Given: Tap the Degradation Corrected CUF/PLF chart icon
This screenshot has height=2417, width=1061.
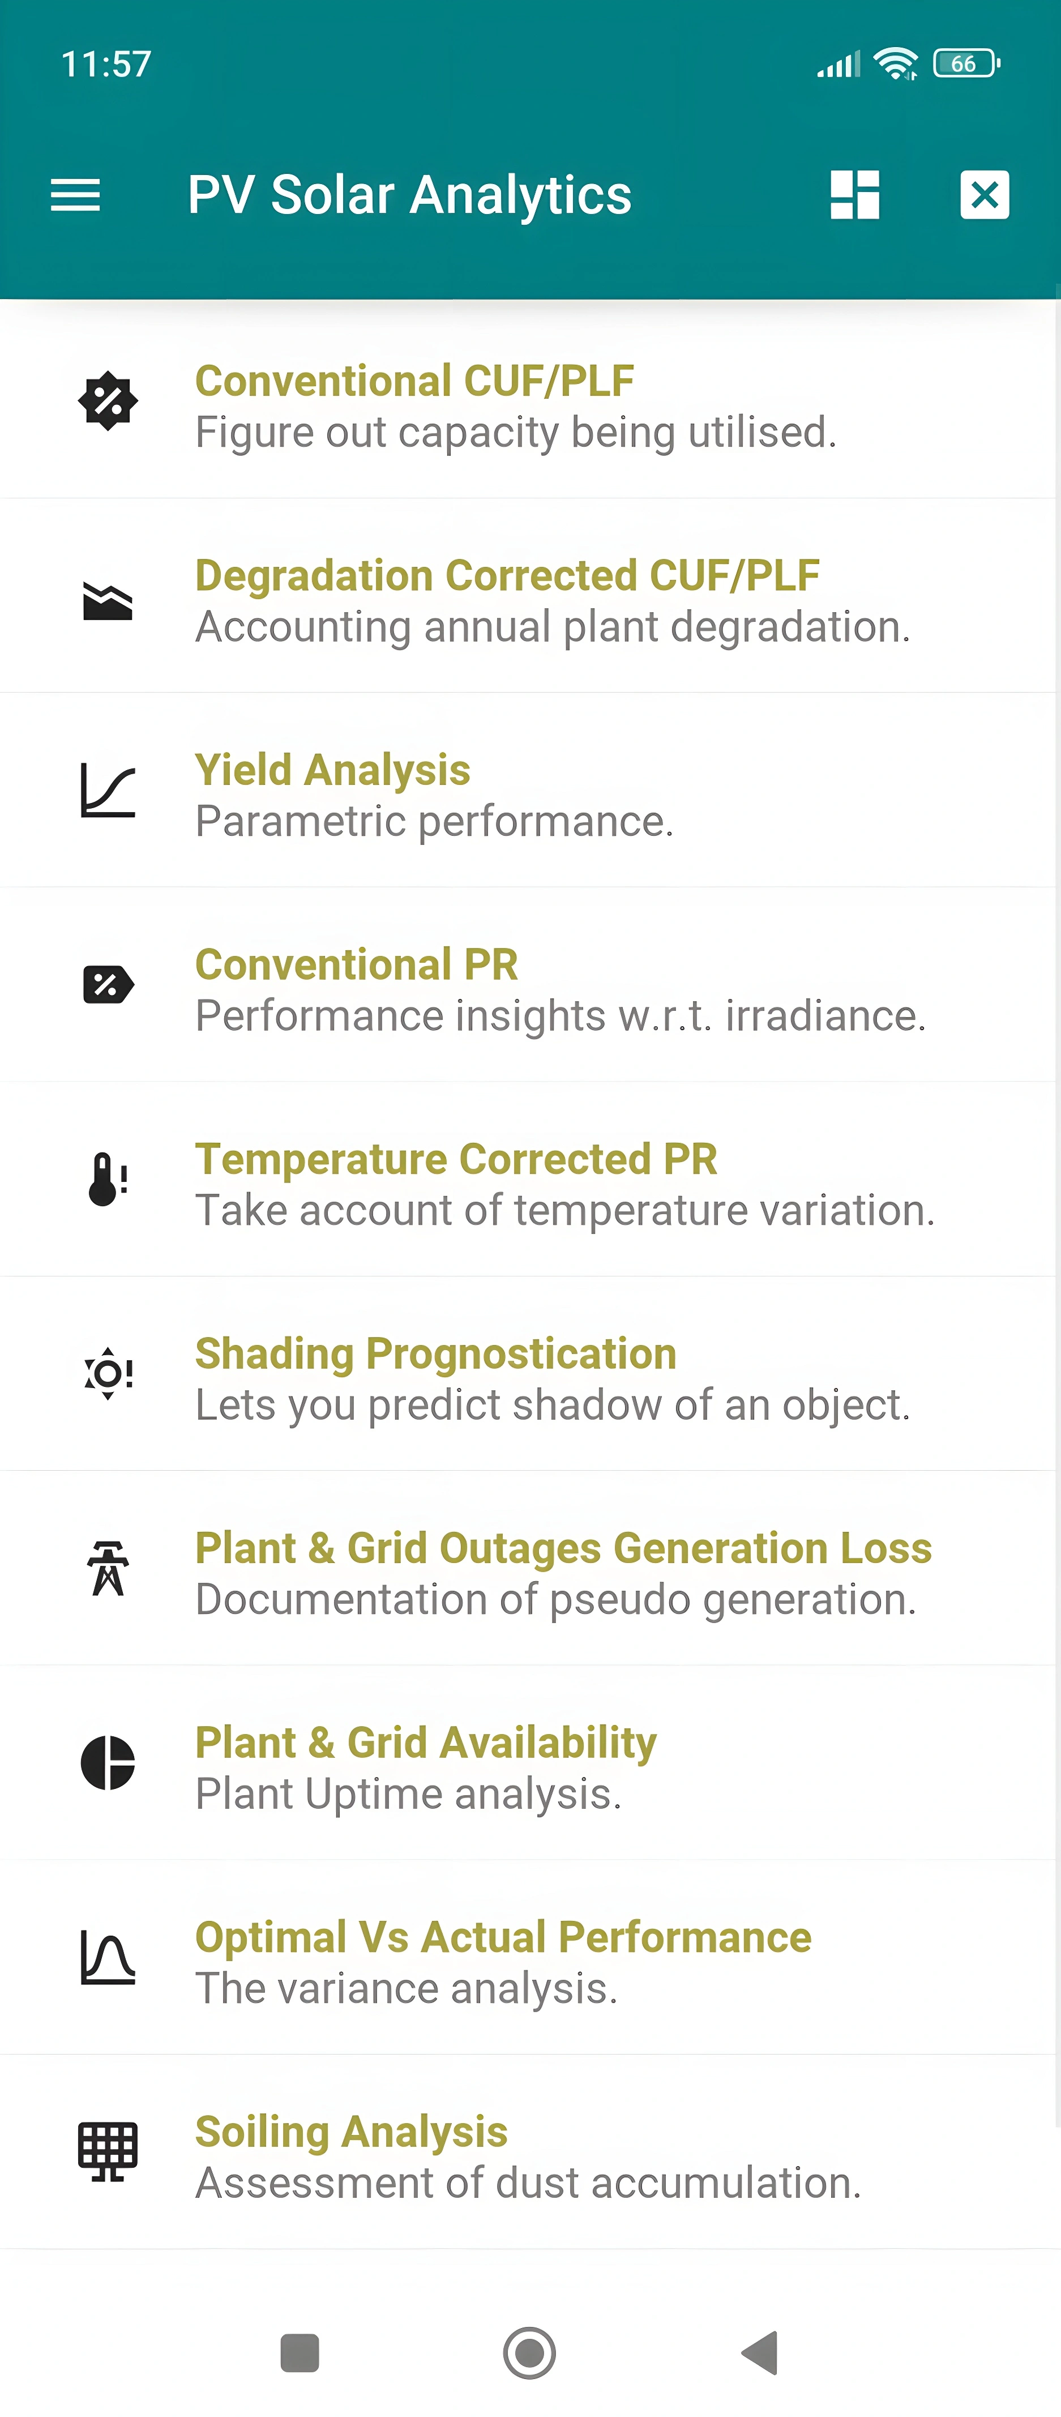Looking at the screenshot, I should (108, 600).
